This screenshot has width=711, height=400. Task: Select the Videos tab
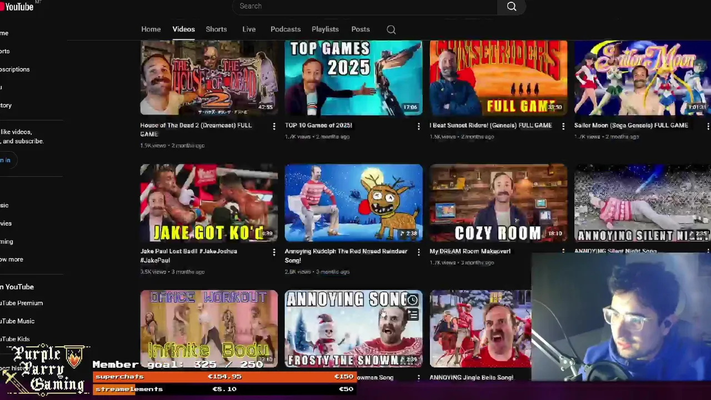tap(183, 29)
